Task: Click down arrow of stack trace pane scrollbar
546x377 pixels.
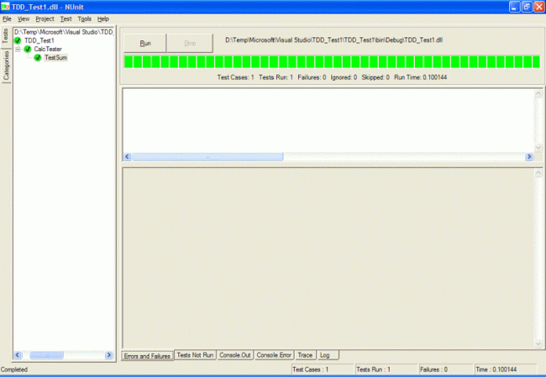Action: [538, 344]
